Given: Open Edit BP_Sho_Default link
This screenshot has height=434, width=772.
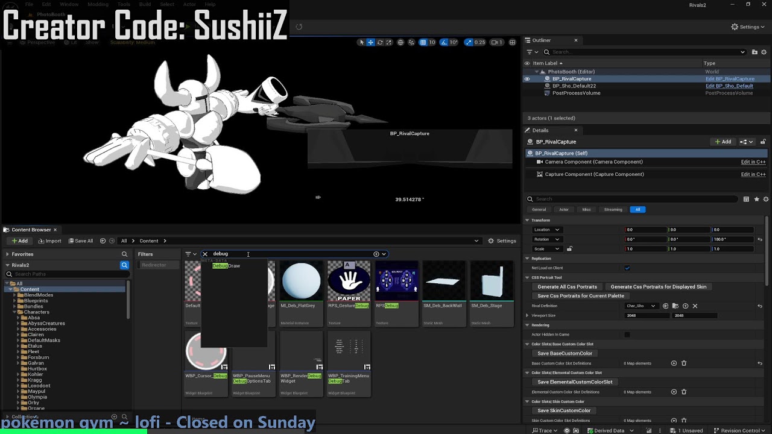Looking at the screenshot, I should tap(729, 86).
